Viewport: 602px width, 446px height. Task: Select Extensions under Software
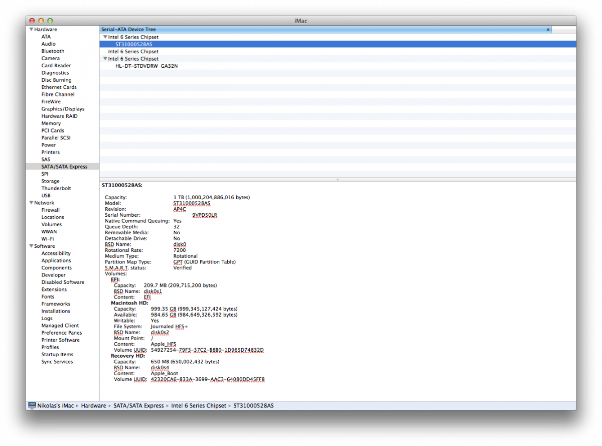pos(54,289)
